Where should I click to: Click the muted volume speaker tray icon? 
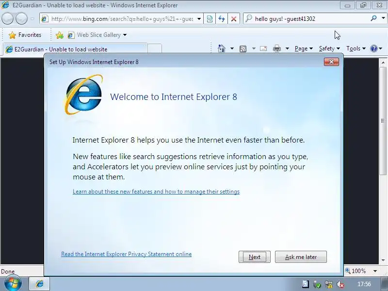pyautogui.click(x=340, y=284)
